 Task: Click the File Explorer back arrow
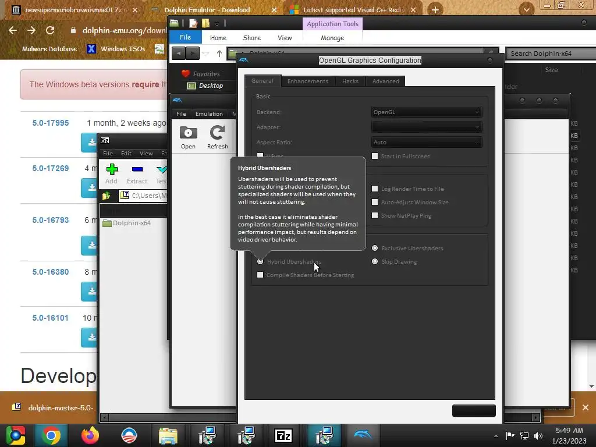pyautogui.click(x=178, y=54)
